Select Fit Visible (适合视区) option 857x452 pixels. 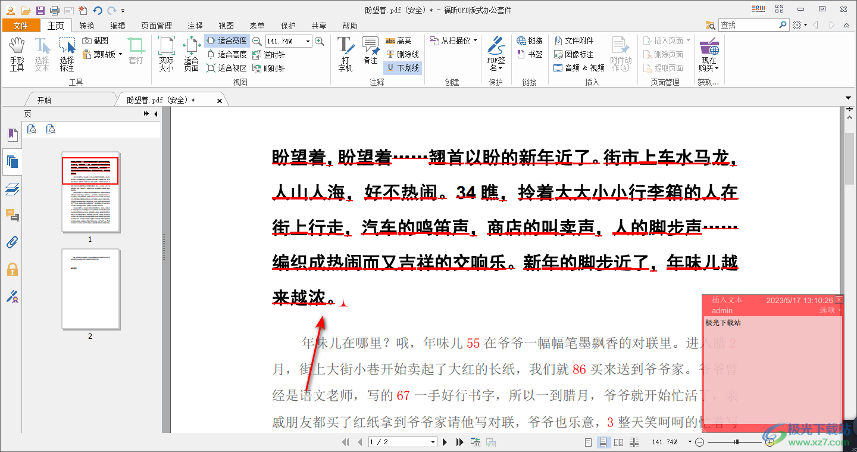click(x=227, y=68)
